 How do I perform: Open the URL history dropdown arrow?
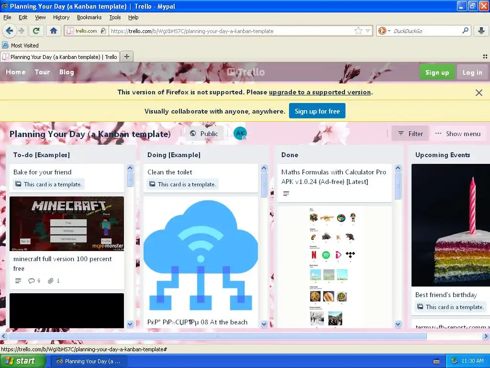point(368,31)
